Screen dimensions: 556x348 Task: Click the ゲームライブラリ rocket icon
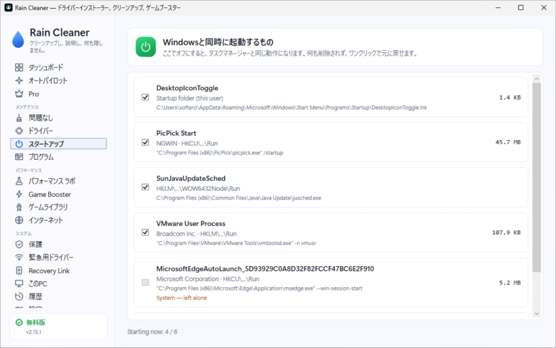pos(19,207)
